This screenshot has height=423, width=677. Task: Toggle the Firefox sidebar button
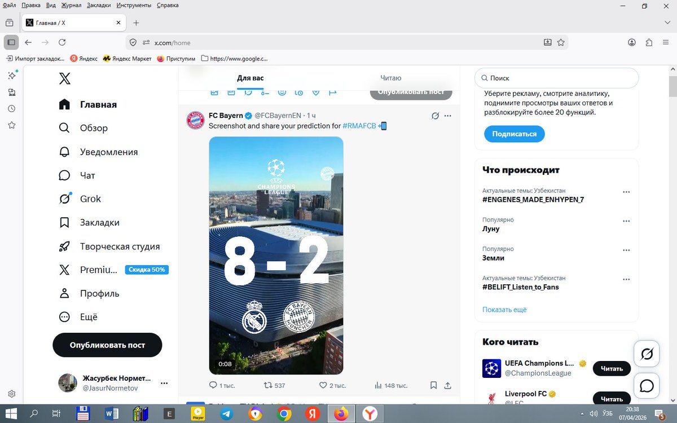click(11, 42)
